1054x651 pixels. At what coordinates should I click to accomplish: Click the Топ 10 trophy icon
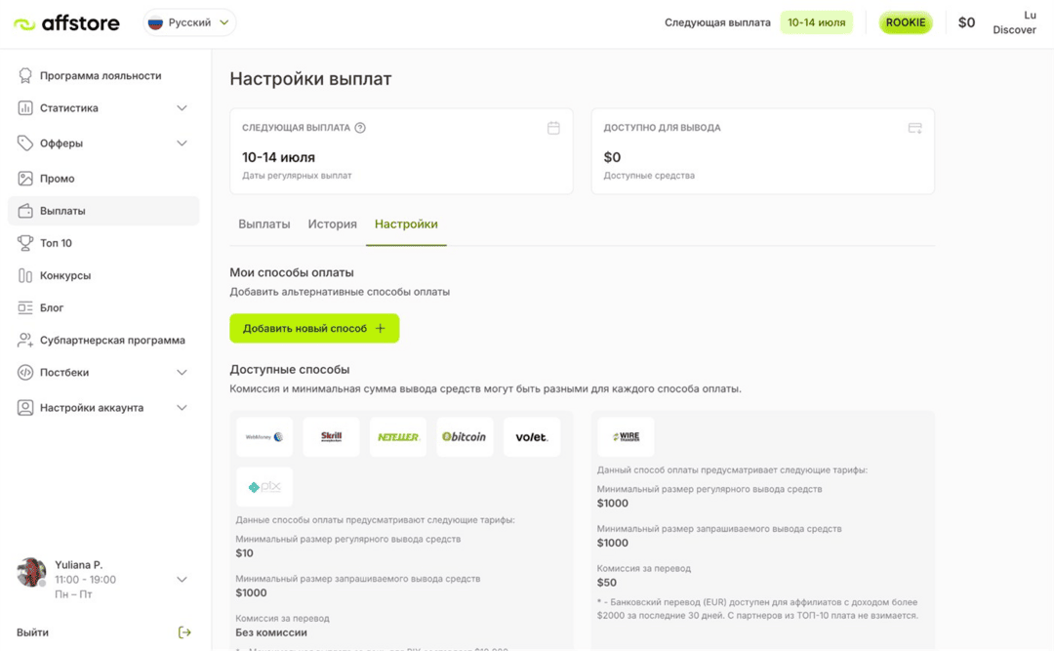point(24,243)
